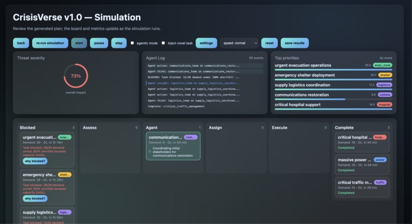Select the Agent column header
The height and width of the screenshot is (224, 412).
coord(152,128)
